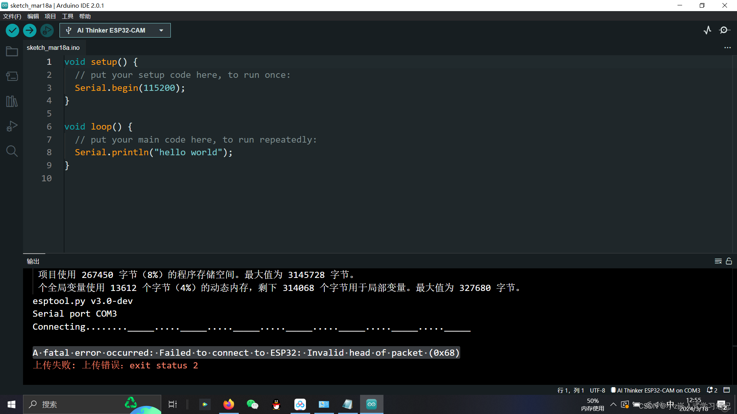This screenshot has height=414, width=737.
Task: Open the Sketchbook folder icon
Action: point(12,51)
